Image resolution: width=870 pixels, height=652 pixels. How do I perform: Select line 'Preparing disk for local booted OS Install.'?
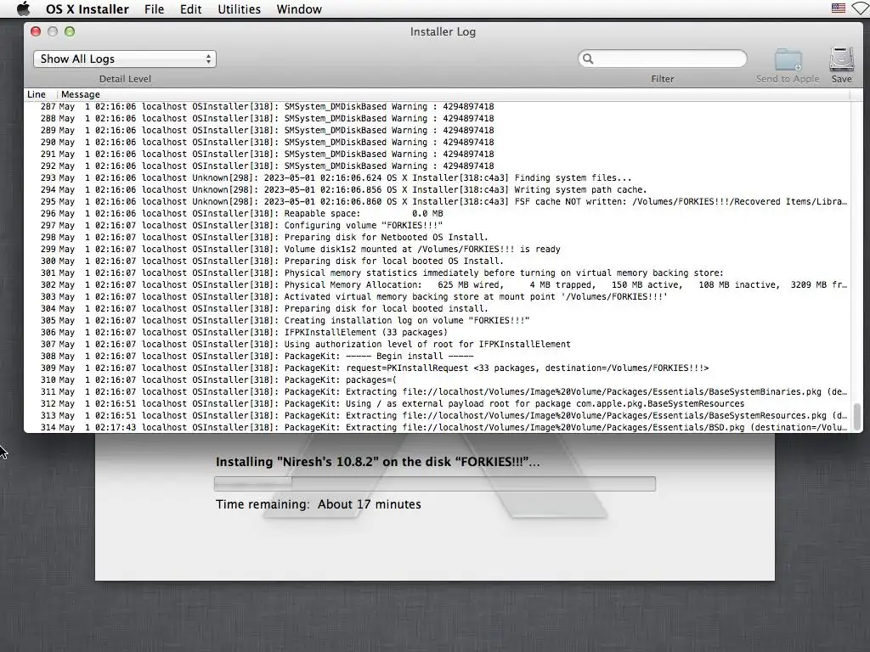pyautogui.click(x=437, y=261)
